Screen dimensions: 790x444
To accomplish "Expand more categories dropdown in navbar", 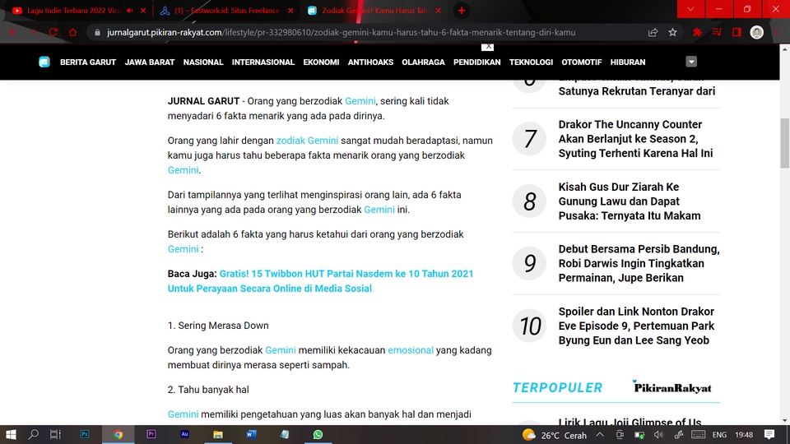I will click(x=691, y=62).
